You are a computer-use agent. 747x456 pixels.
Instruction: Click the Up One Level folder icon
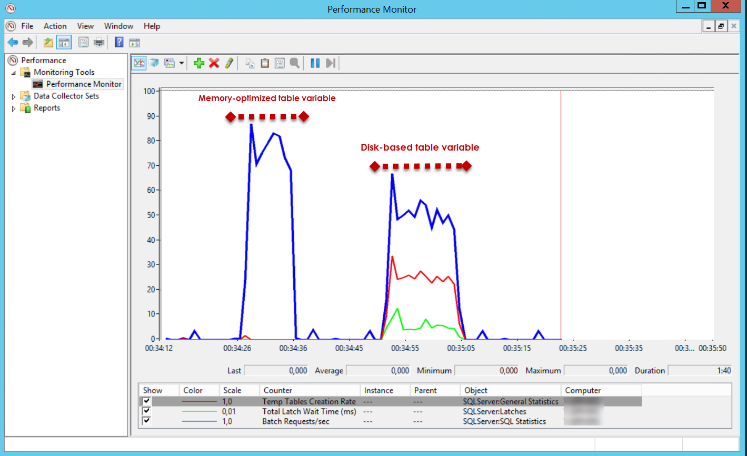coord(48,43)
